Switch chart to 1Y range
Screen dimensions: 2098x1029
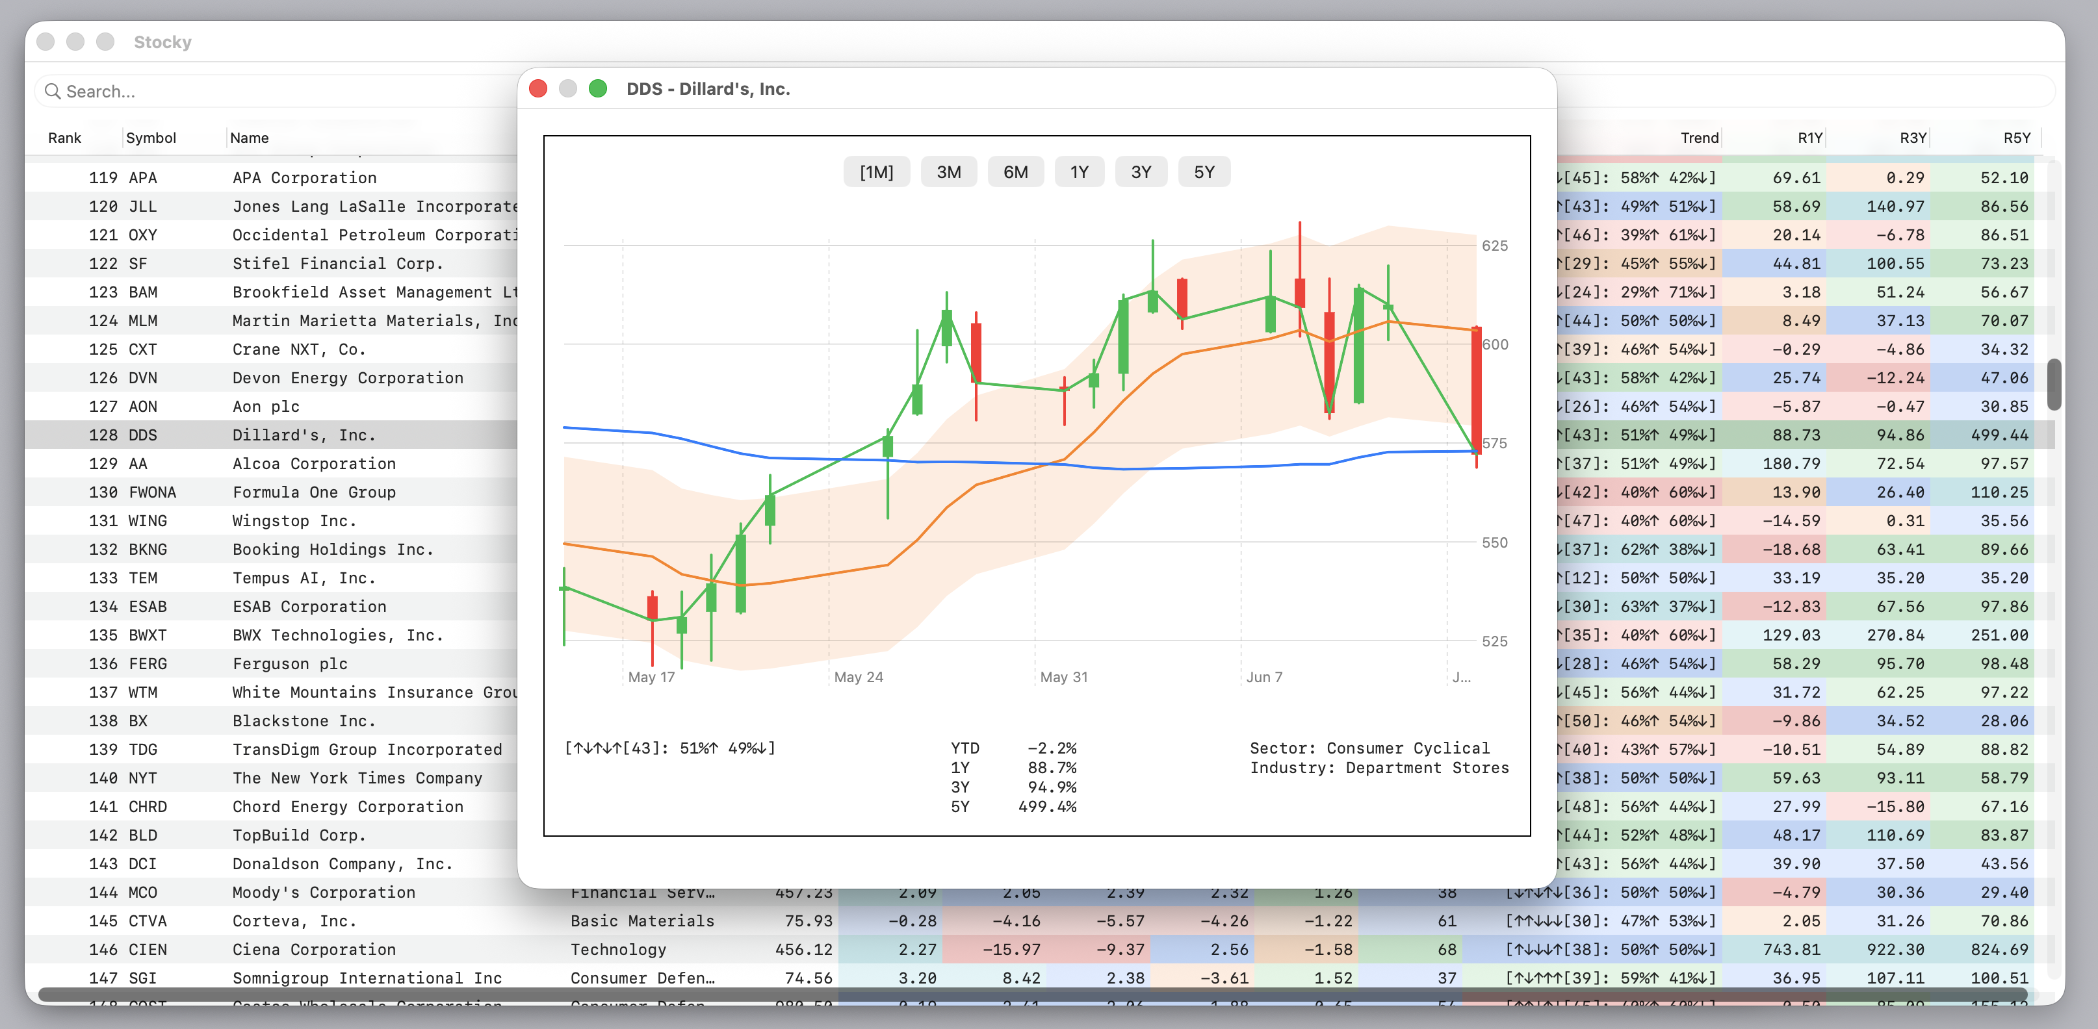(x=1079, y=171)
